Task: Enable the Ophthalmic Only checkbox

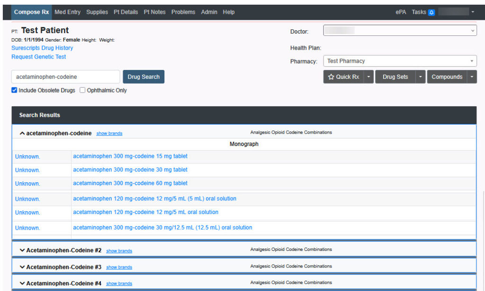Action: click(x=82, y=90)
